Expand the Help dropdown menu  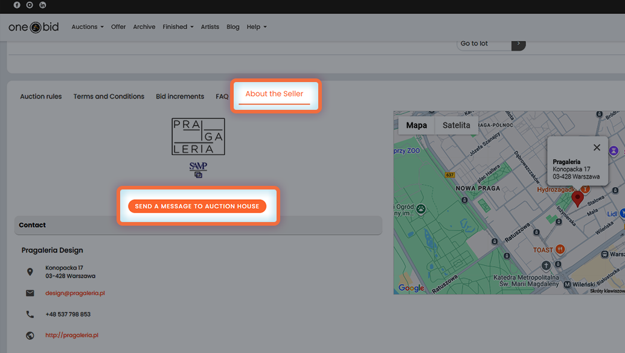(257, 27)
